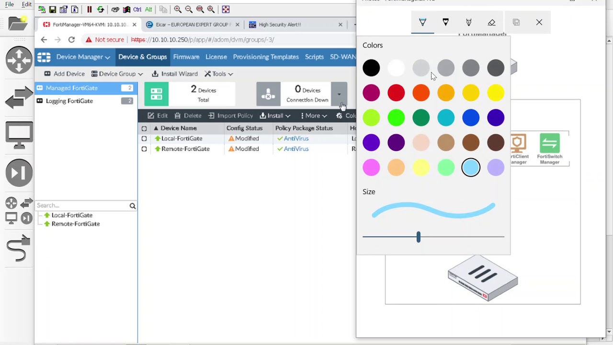Screen dimensions: 613x345
Task: Click the small switch arrows icon
Action: (x=27, y=203)
